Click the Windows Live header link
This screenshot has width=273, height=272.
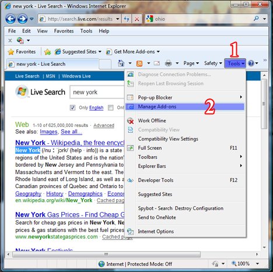76,76
